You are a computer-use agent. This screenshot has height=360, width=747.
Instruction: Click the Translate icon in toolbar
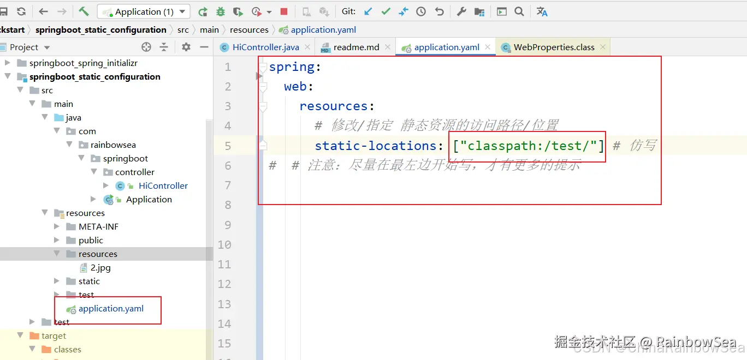(x=542, y=11)
